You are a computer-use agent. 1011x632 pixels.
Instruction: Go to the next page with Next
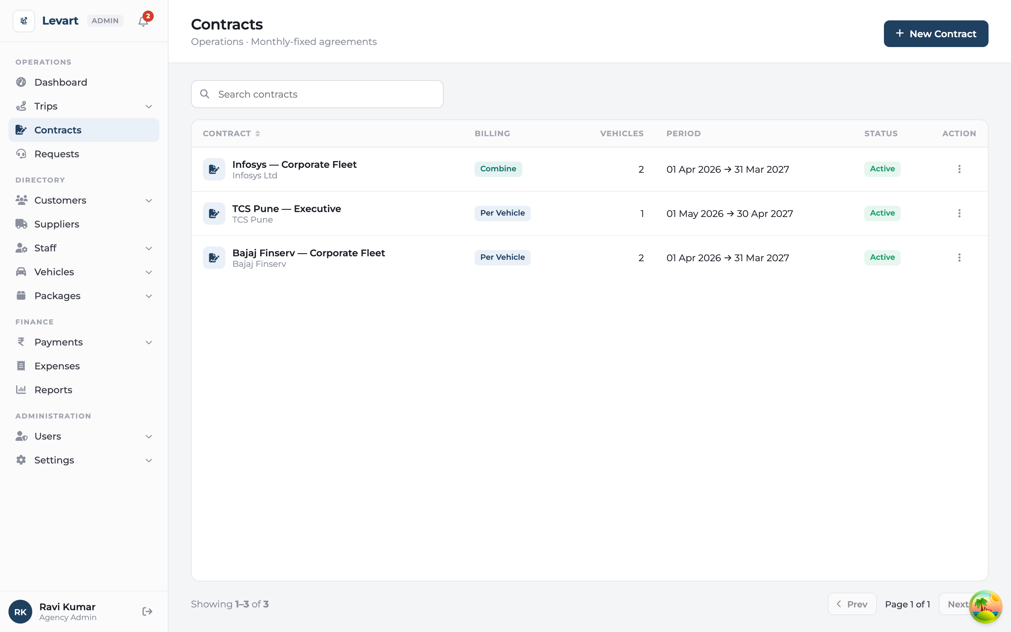point(957,604)
